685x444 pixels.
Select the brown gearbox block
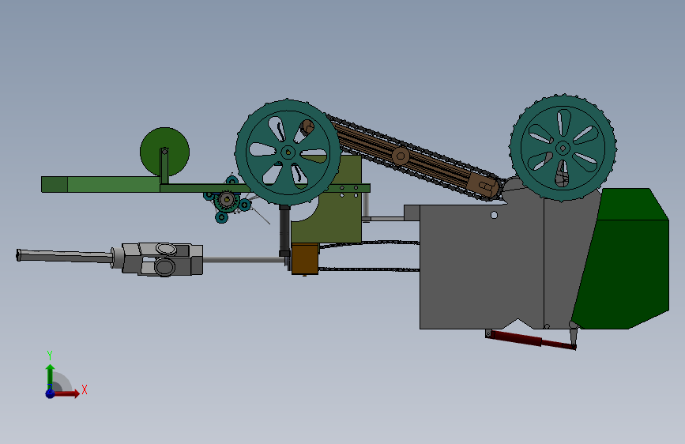tap(304, 258)
